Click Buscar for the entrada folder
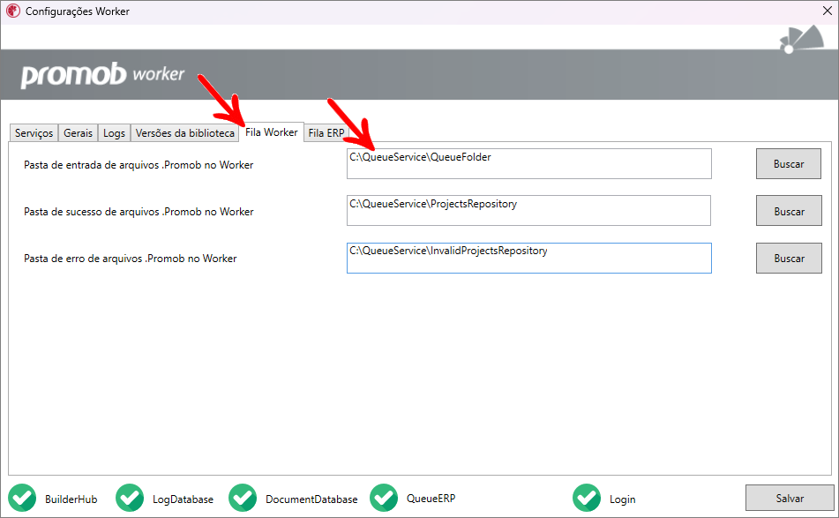Image resolution: width=839 pixels, height=518 pixels. click(x=788, y=164)
